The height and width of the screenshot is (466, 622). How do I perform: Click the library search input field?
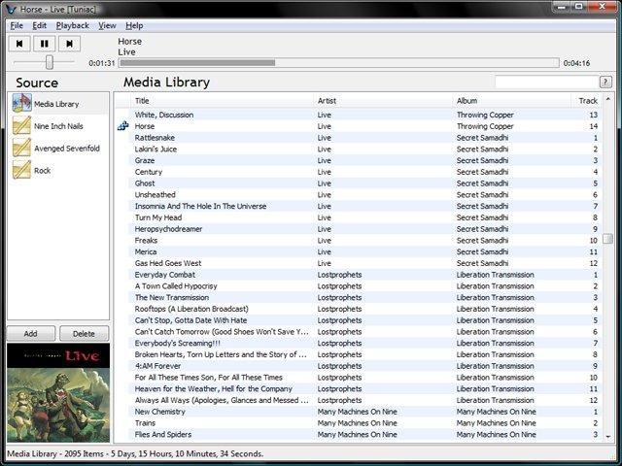click(x=546, y=82)
